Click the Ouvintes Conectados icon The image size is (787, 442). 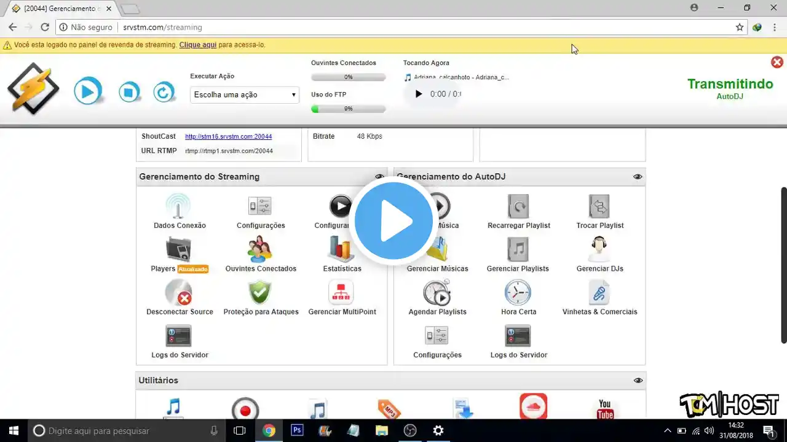tap(261, 250)
